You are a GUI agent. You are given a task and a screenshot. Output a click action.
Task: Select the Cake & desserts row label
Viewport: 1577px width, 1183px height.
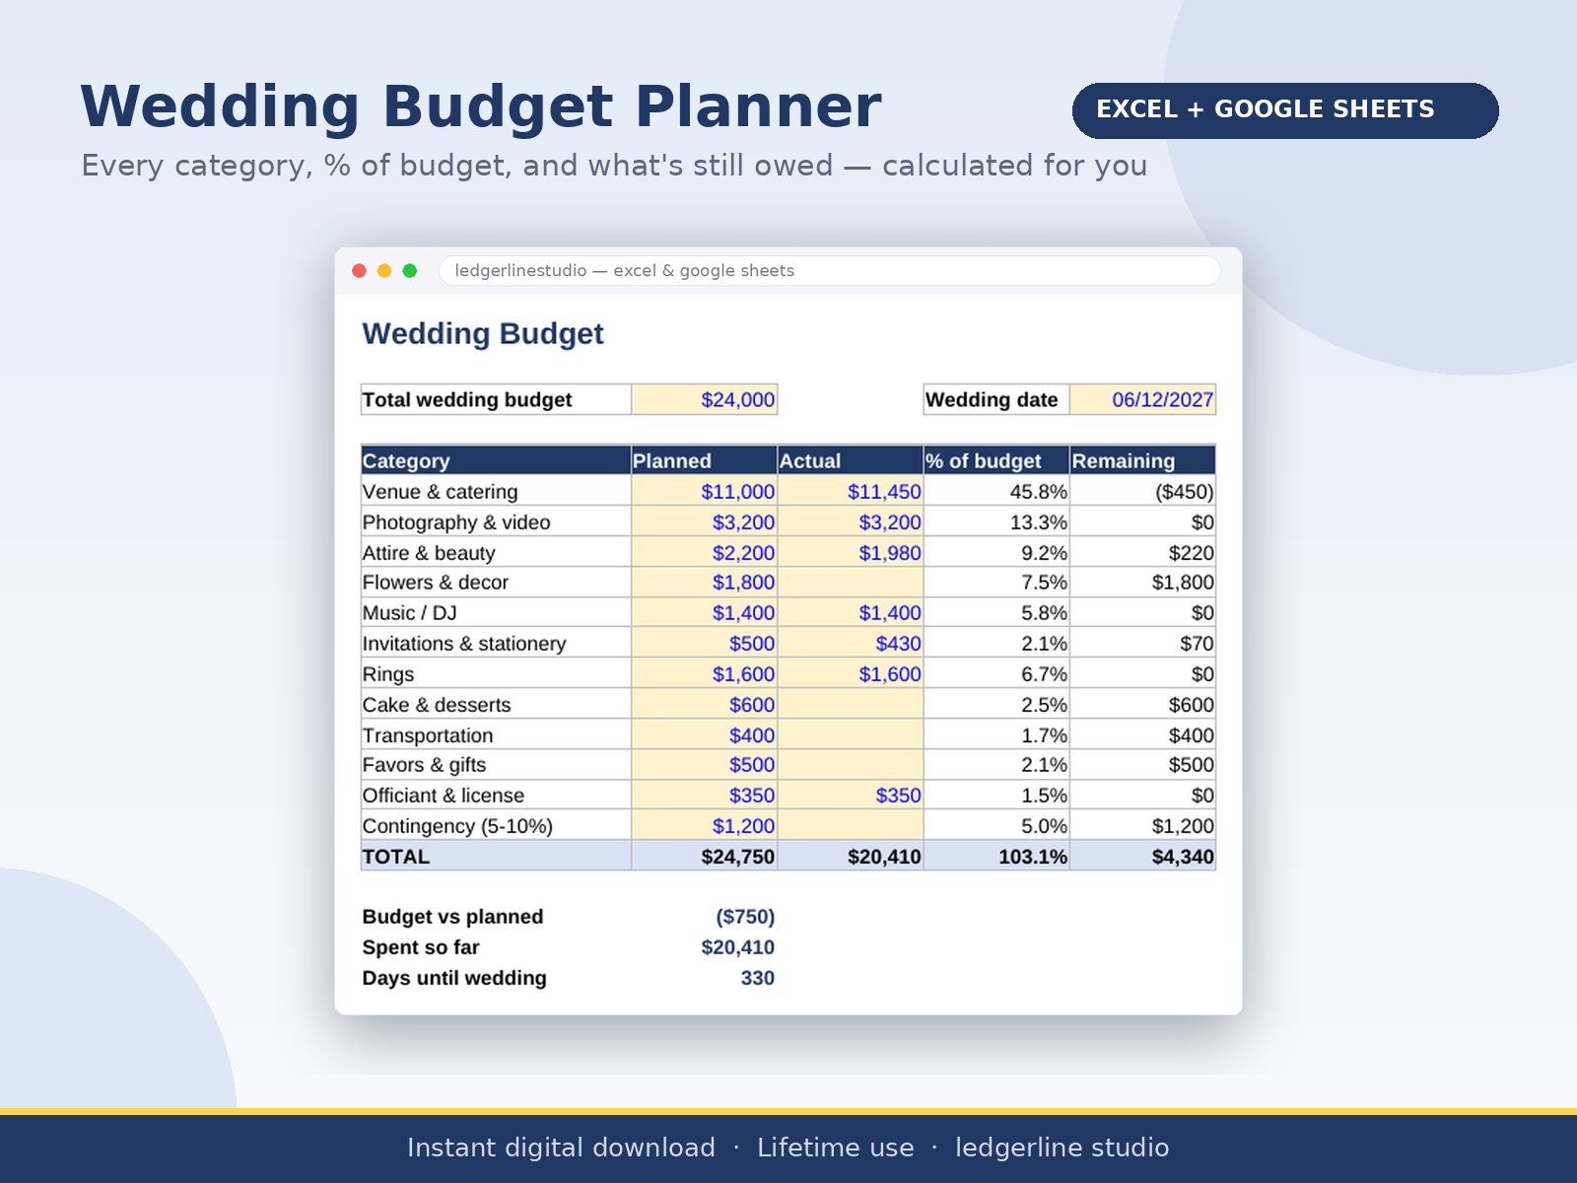[496, 704]
